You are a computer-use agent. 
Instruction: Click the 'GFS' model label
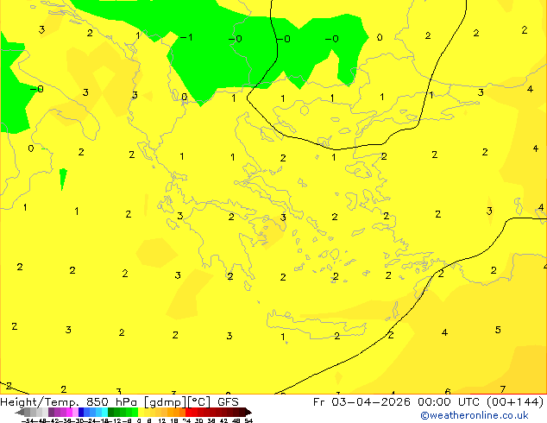click(228, 402)
